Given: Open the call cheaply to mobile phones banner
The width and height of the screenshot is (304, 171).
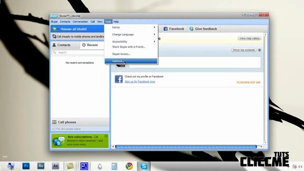Looking at the screenshot, I should [78, 37].
